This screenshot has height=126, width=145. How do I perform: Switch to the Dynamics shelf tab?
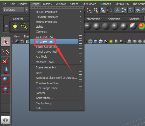click(x=133, y=19)
